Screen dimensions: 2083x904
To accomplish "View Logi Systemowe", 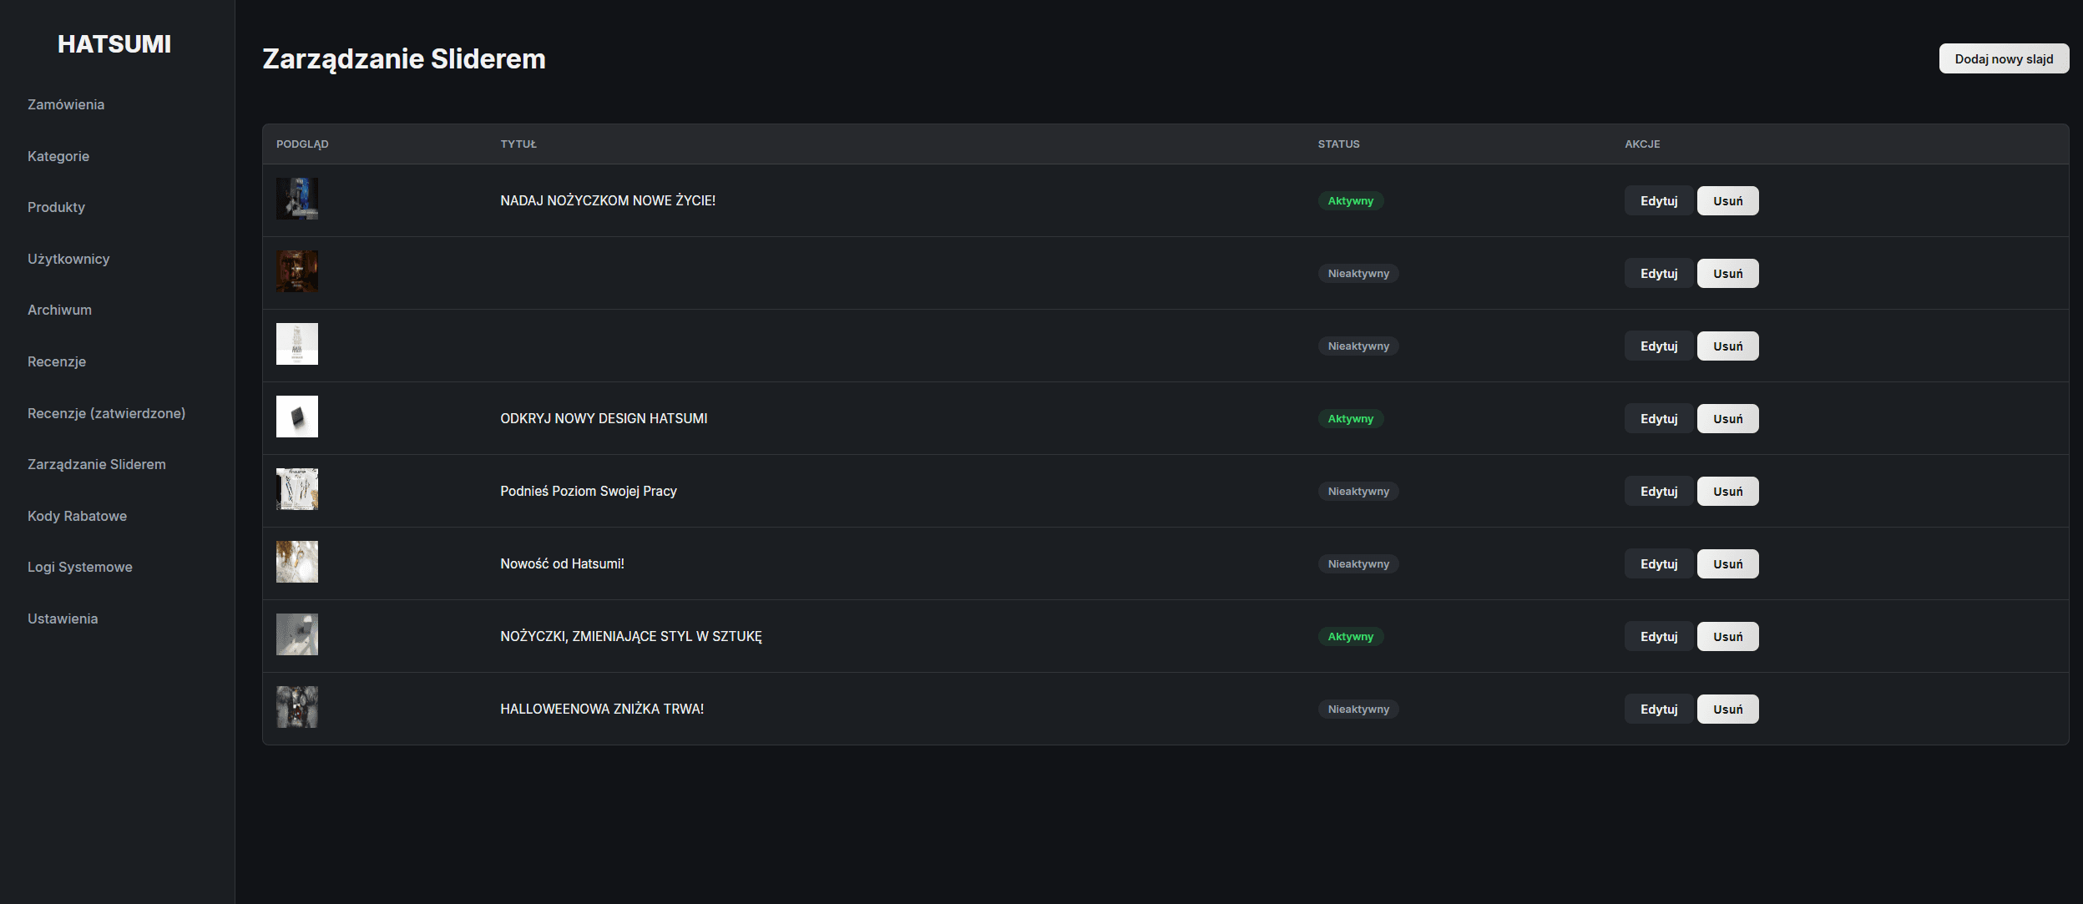I will pyautogui.click(x=80, y=567).
